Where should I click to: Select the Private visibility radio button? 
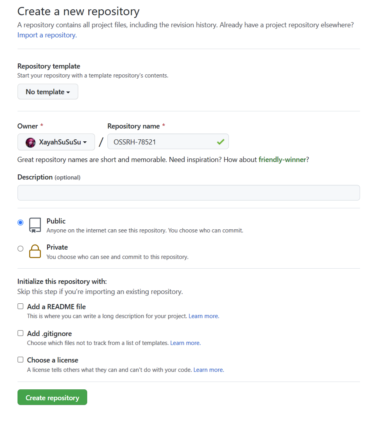[21, 249]
